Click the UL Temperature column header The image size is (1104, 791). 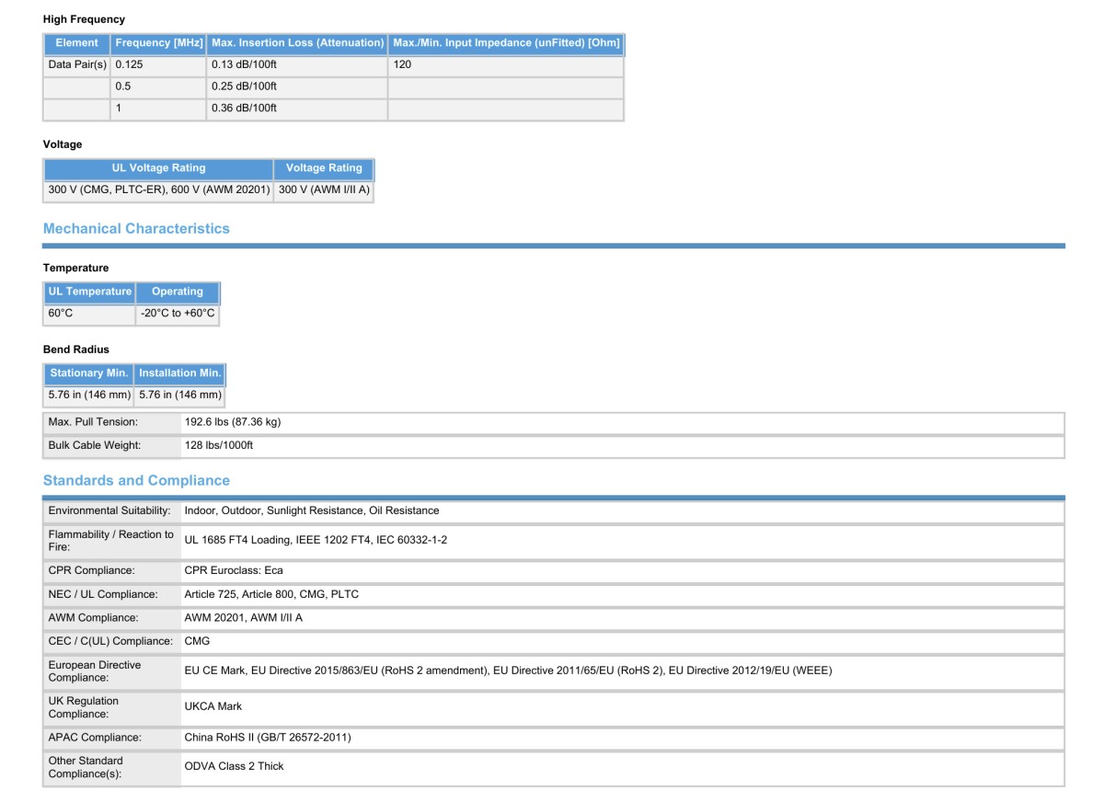[x=90, y=292]
